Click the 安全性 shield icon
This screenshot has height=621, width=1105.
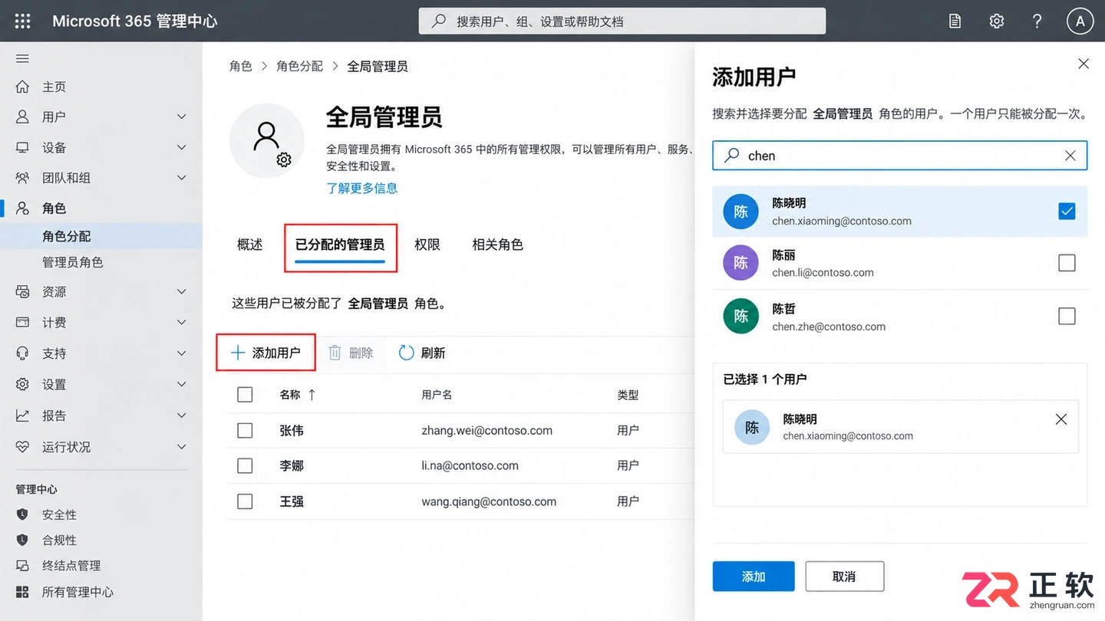coord(23,514)
